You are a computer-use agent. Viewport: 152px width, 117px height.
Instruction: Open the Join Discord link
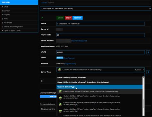pyautogui.click(x=69, y=58)
